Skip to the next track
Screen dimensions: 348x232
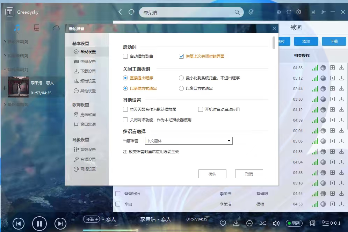[x=60, y=224]
